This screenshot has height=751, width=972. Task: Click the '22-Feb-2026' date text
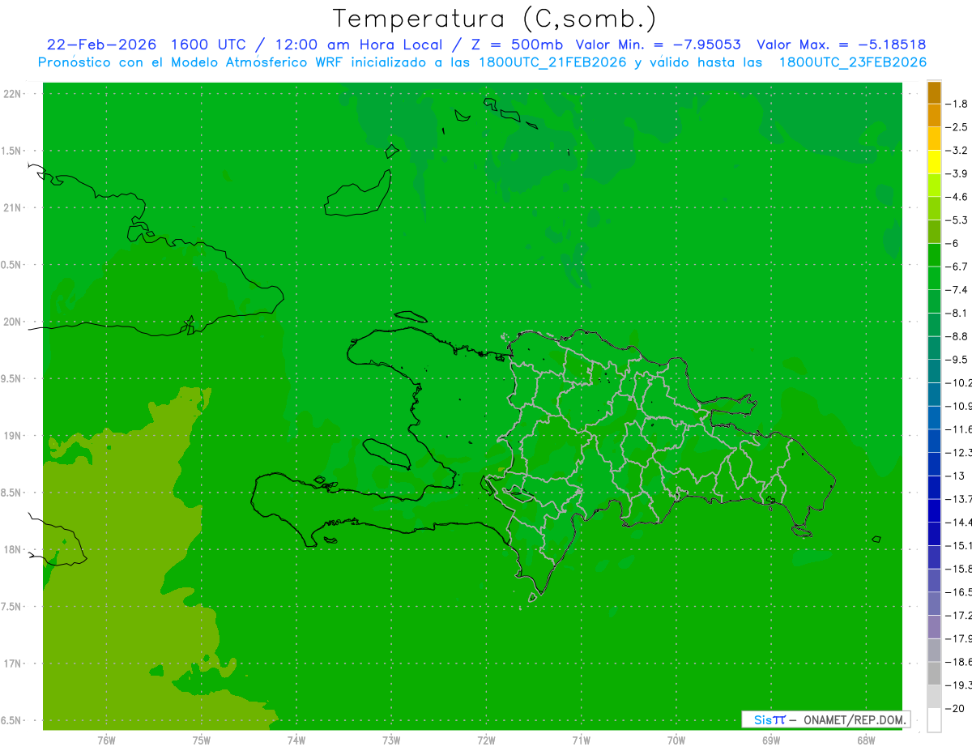point(101,45)
